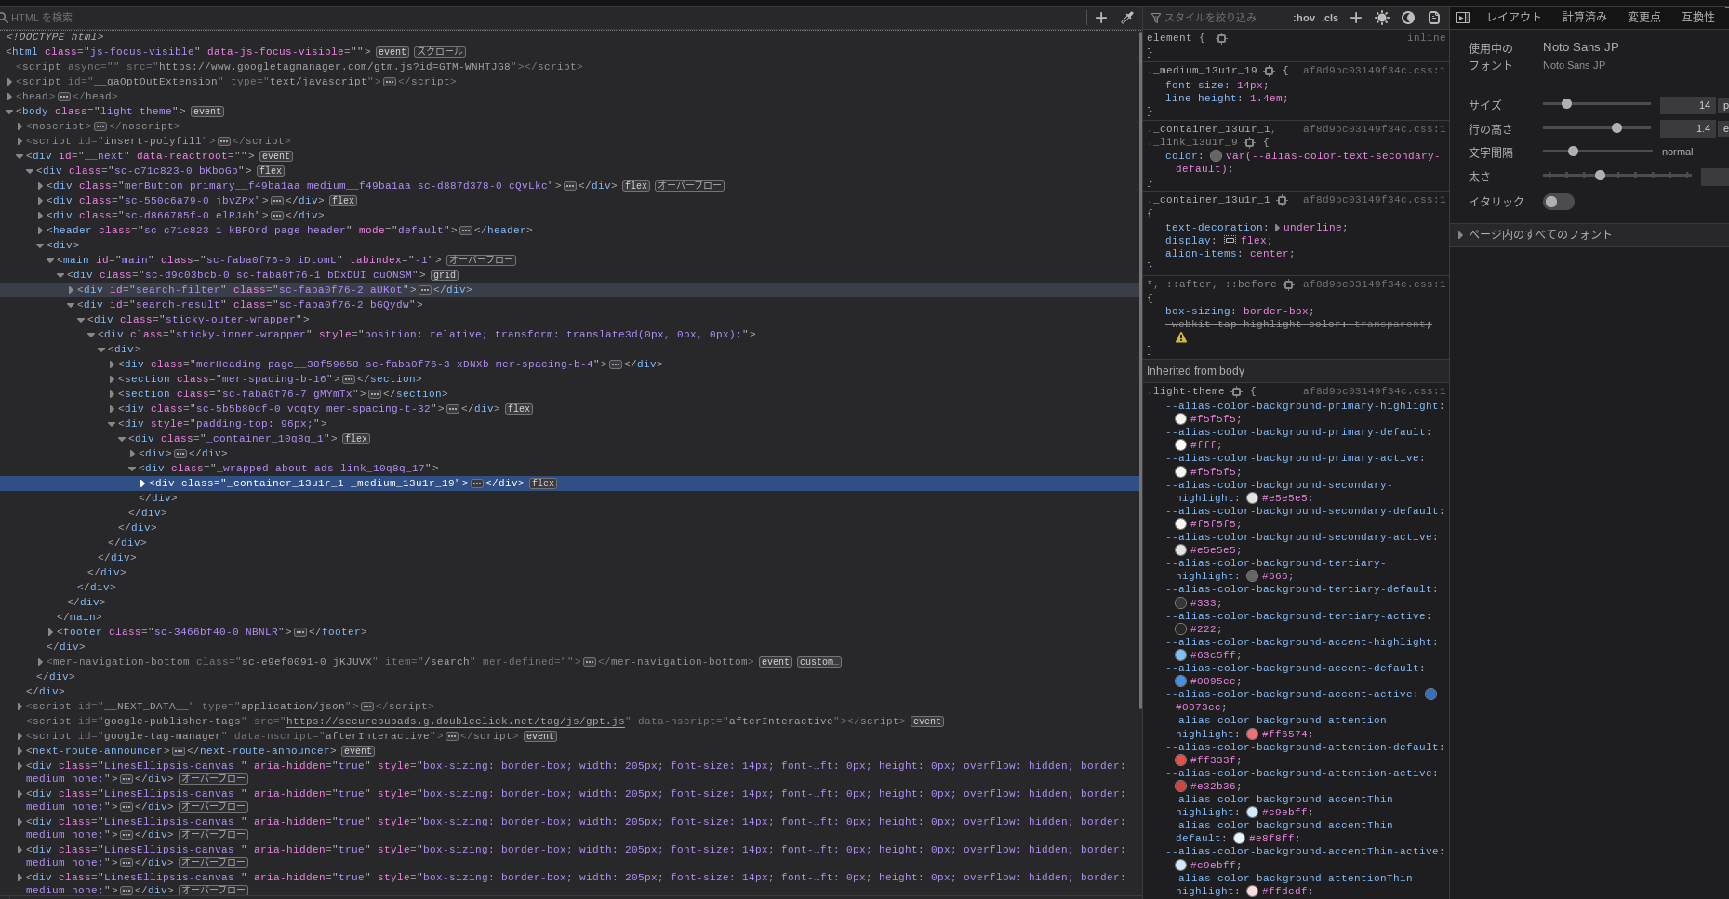This screenshot has width=1729, height=899.
Task: Create a new node with the plus icon
Action: coord(1100,17)
